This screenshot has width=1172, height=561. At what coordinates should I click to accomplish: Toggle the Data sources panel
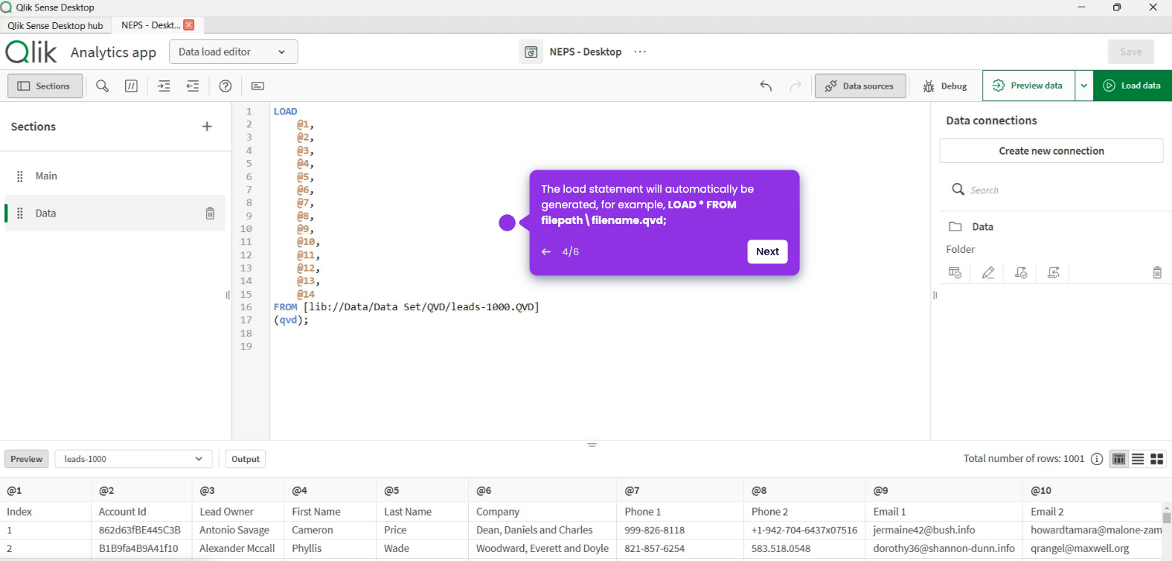click(860, 86)
